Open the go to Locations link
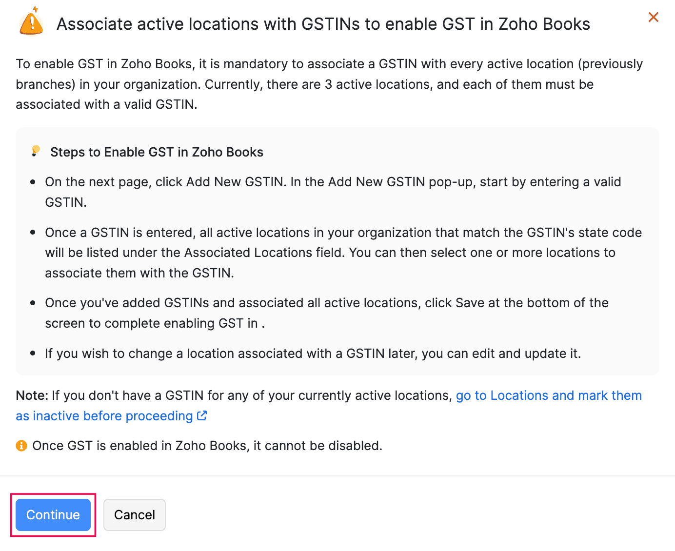Image resolution: width=675 pixels, height=551 pixels. click(x=548, y=395)
